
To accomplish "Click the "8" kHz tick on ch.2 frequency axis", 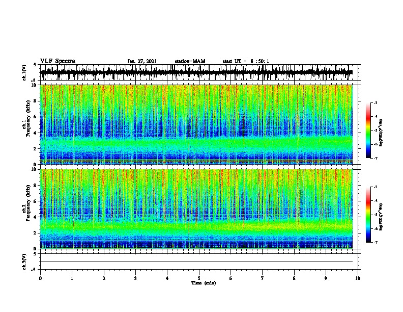I will (x=36, y=185).
